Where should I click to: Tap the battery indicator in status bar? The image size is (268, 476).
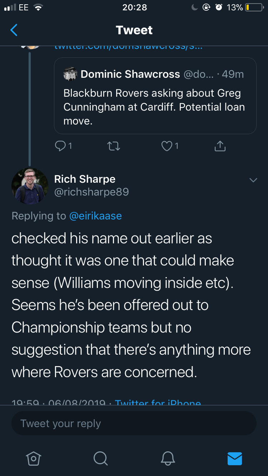[x=254, y=7]
